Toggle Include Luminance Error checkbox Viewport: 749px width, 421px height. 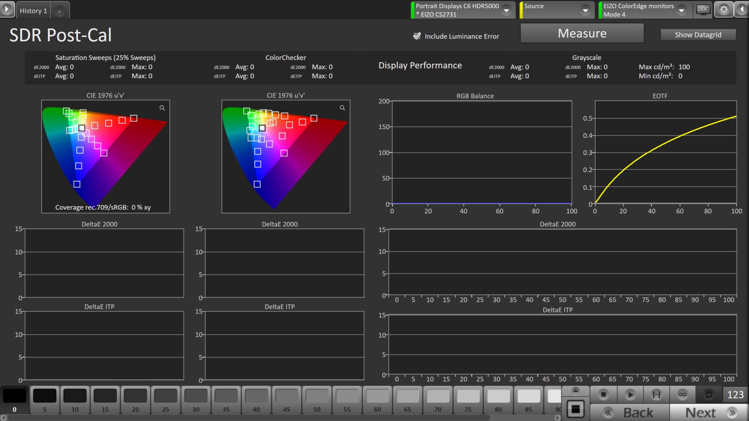[x=417, y=36]
